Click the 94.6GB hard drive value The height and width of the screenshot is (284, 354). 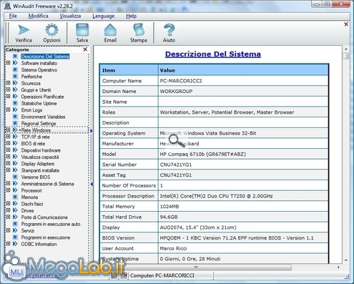169,217
